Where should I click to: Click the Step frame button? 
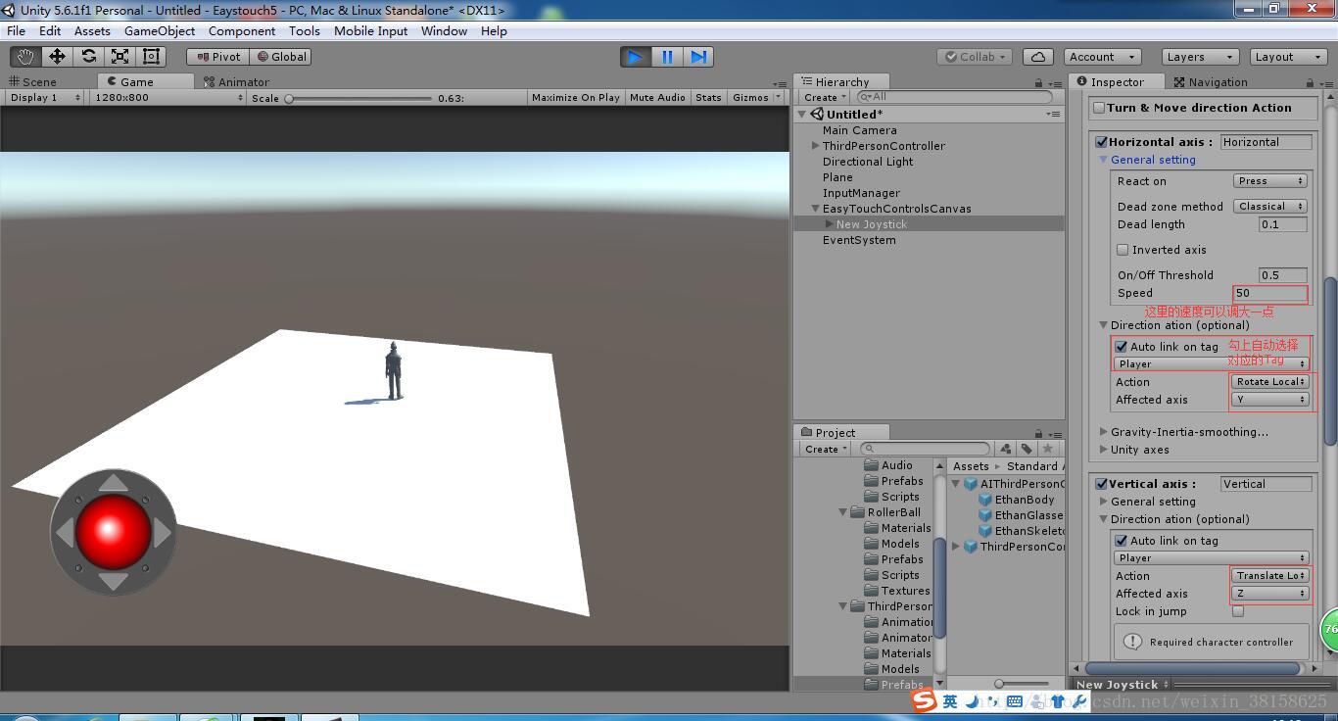click(x=698, y=57)
